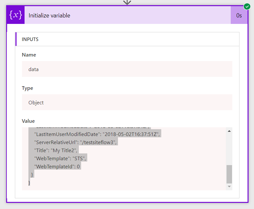
Task: Click the INPUTS section header
Action: click(x=127, y=39)
